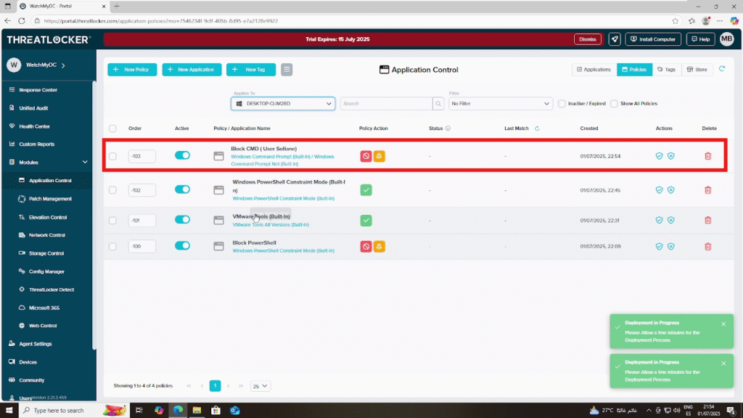Open the list menu icon beside New Tag
Image resolution: width=743 pixels, height=418 pixels.
pyautogui.click(x=287, y=70)
